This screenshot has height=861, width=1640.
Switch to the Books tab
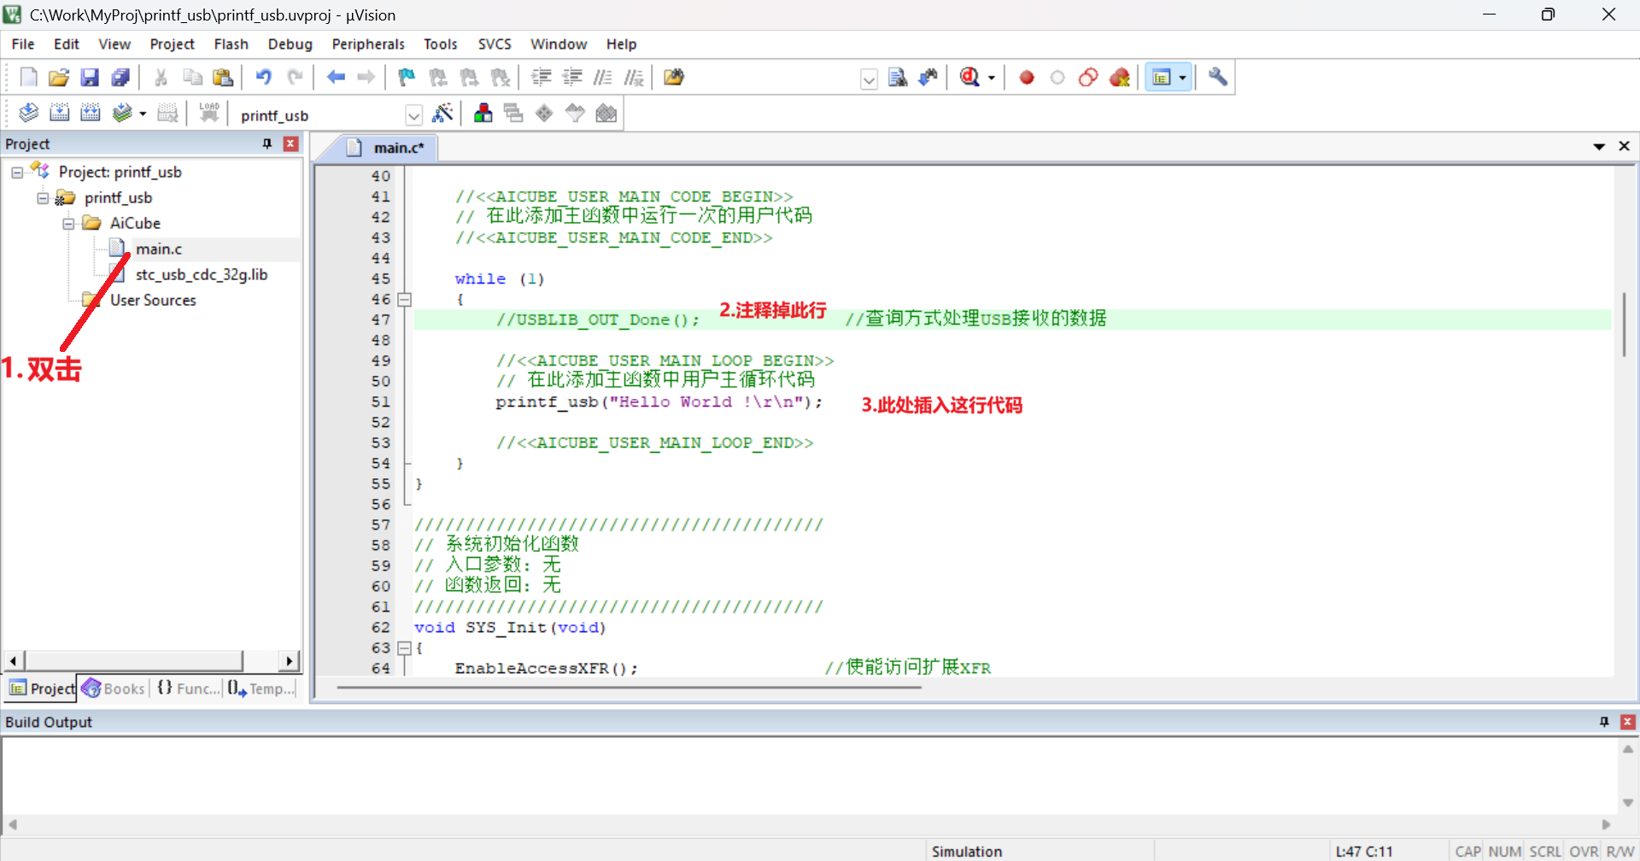coord(114,688)
